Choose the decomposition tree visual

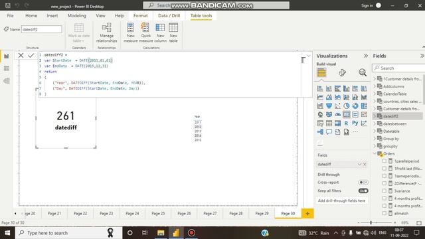coord(320,132)
